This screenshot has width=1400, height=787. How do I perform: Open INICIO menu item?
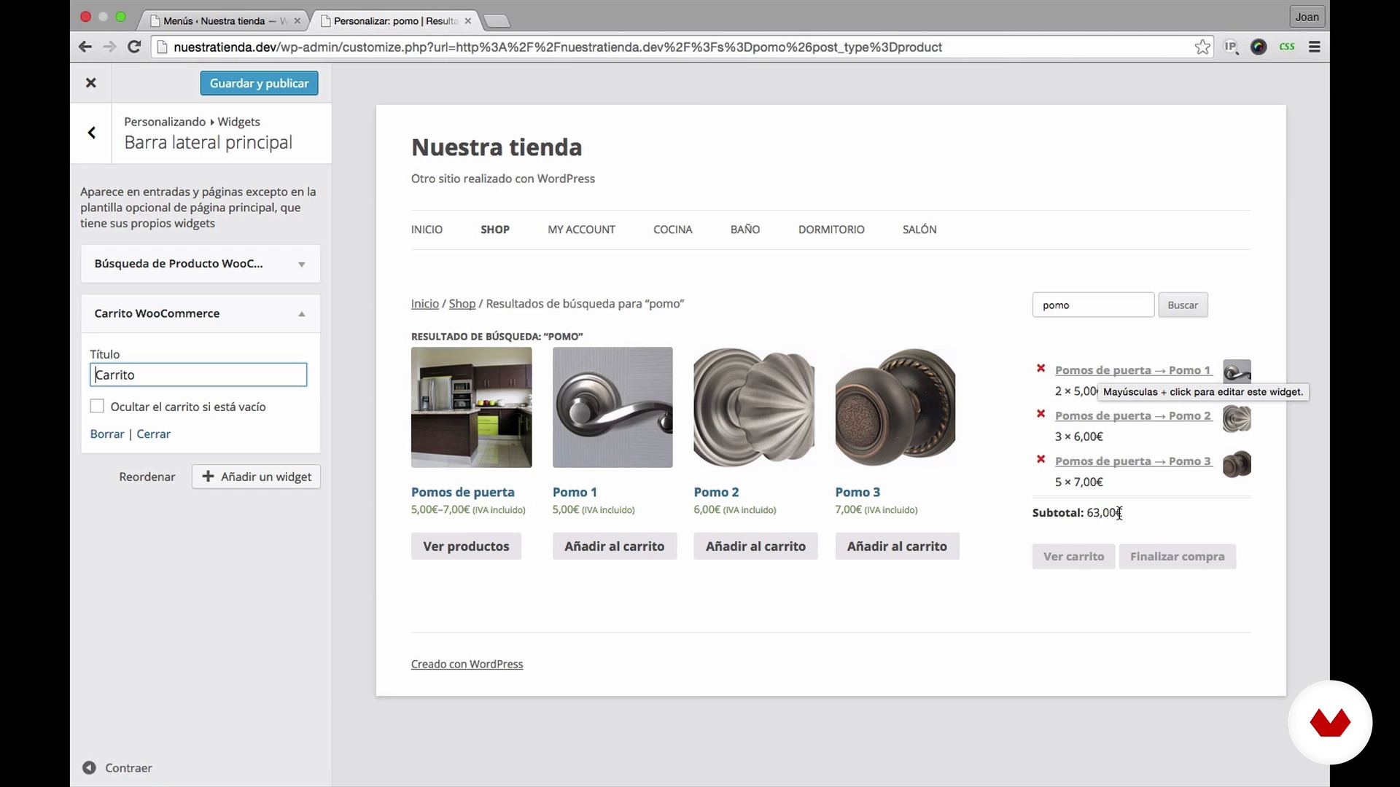427,230
